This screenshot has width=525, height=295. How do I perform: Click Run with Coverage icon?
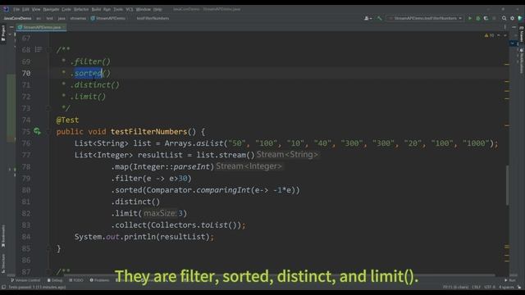486,18
